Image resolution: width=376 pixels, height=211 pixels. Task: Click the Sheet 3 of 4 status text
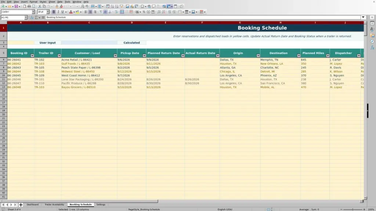pos(14,210)
